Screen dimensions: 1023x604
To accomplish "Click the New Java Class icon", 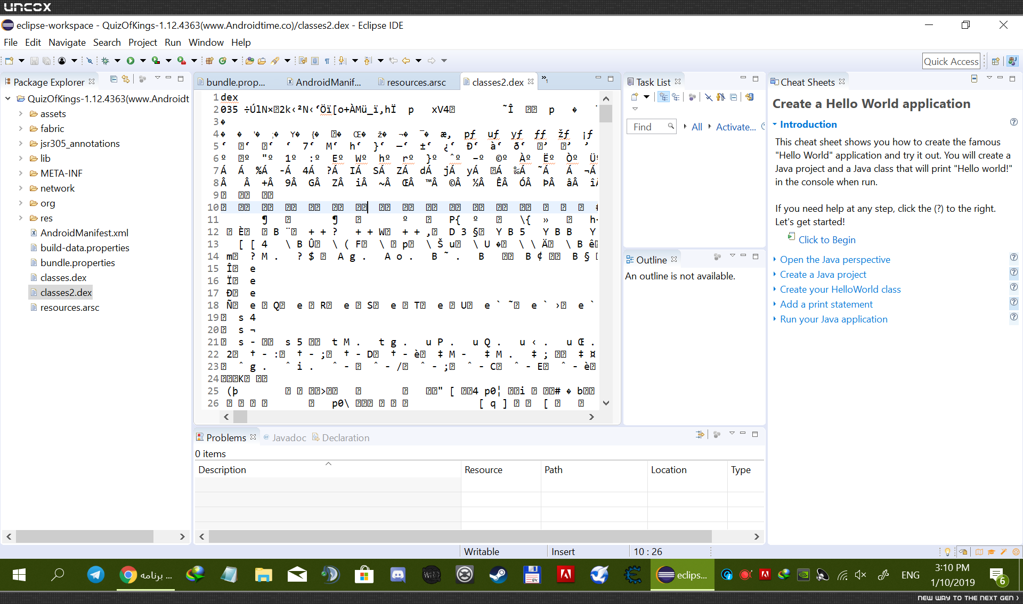I will [223, 61].
